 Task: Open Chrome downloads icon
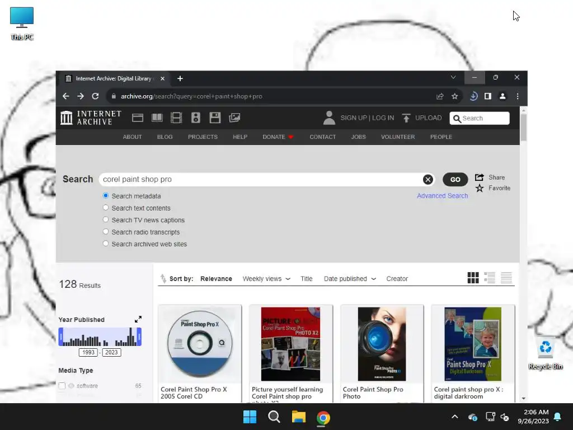[x=473, y=96]
